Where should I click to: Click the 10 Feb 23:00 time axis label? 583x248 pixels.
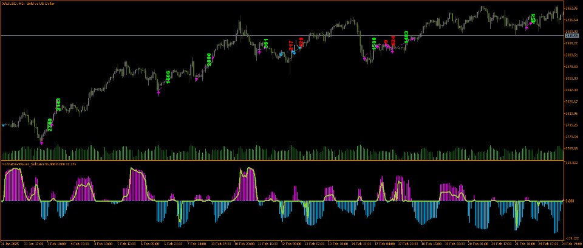(x=246, y=244)
